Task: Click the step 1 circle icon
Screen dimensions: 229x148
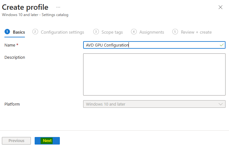Action: pyautogui.click(x=7, y=32)
